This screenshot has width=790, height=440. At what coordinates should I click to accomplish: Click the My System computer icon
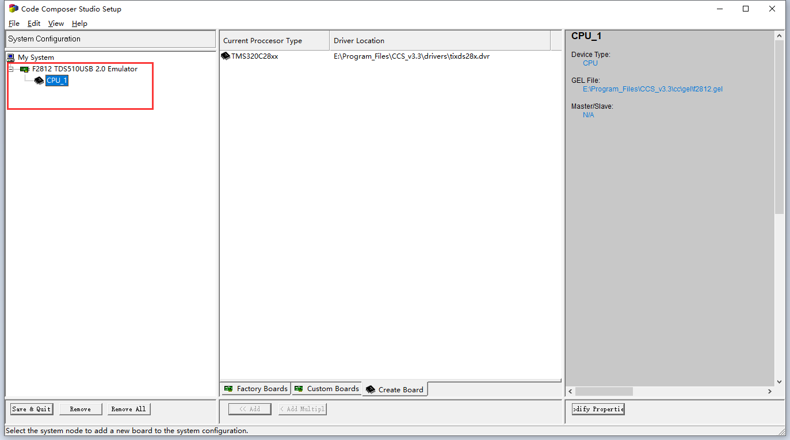point(12,57)
